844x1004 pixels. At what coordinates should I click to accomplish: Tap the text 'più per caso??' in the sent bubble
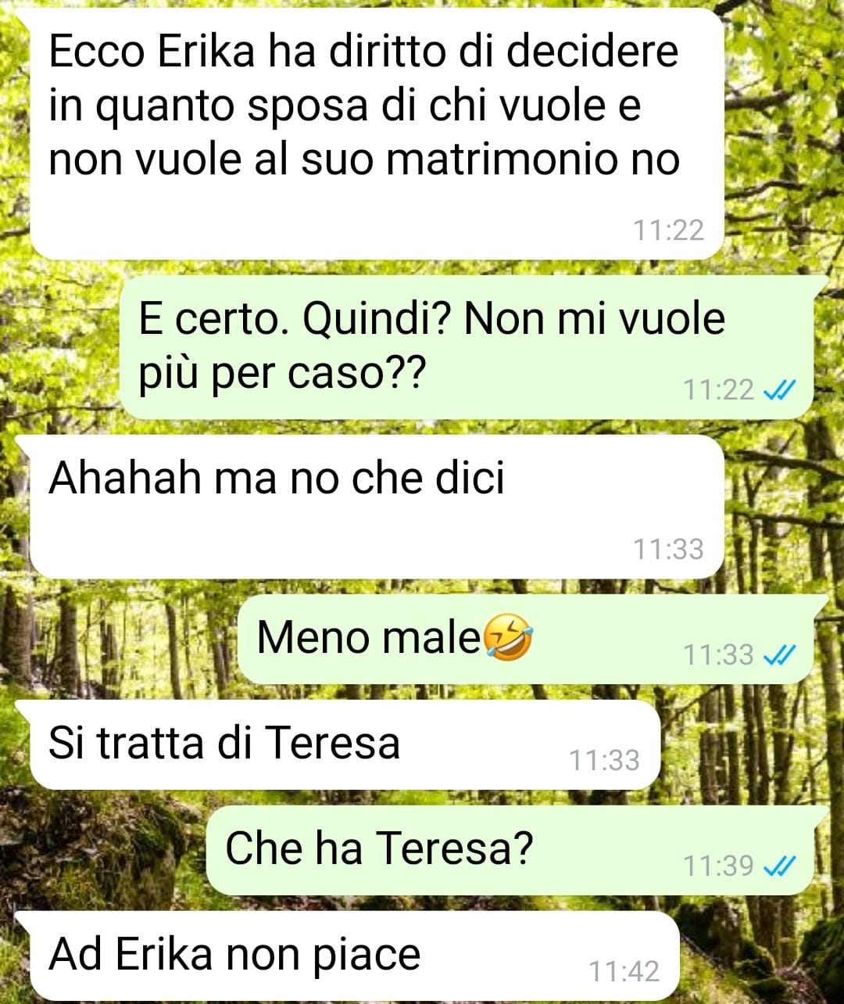[281, 373]
